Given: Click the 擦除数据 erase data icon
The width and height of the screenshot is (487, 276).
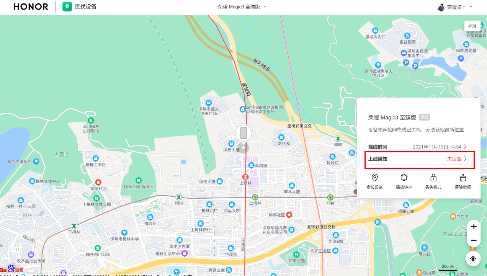Looking at the screenshot, I should [x=462, y=178].
